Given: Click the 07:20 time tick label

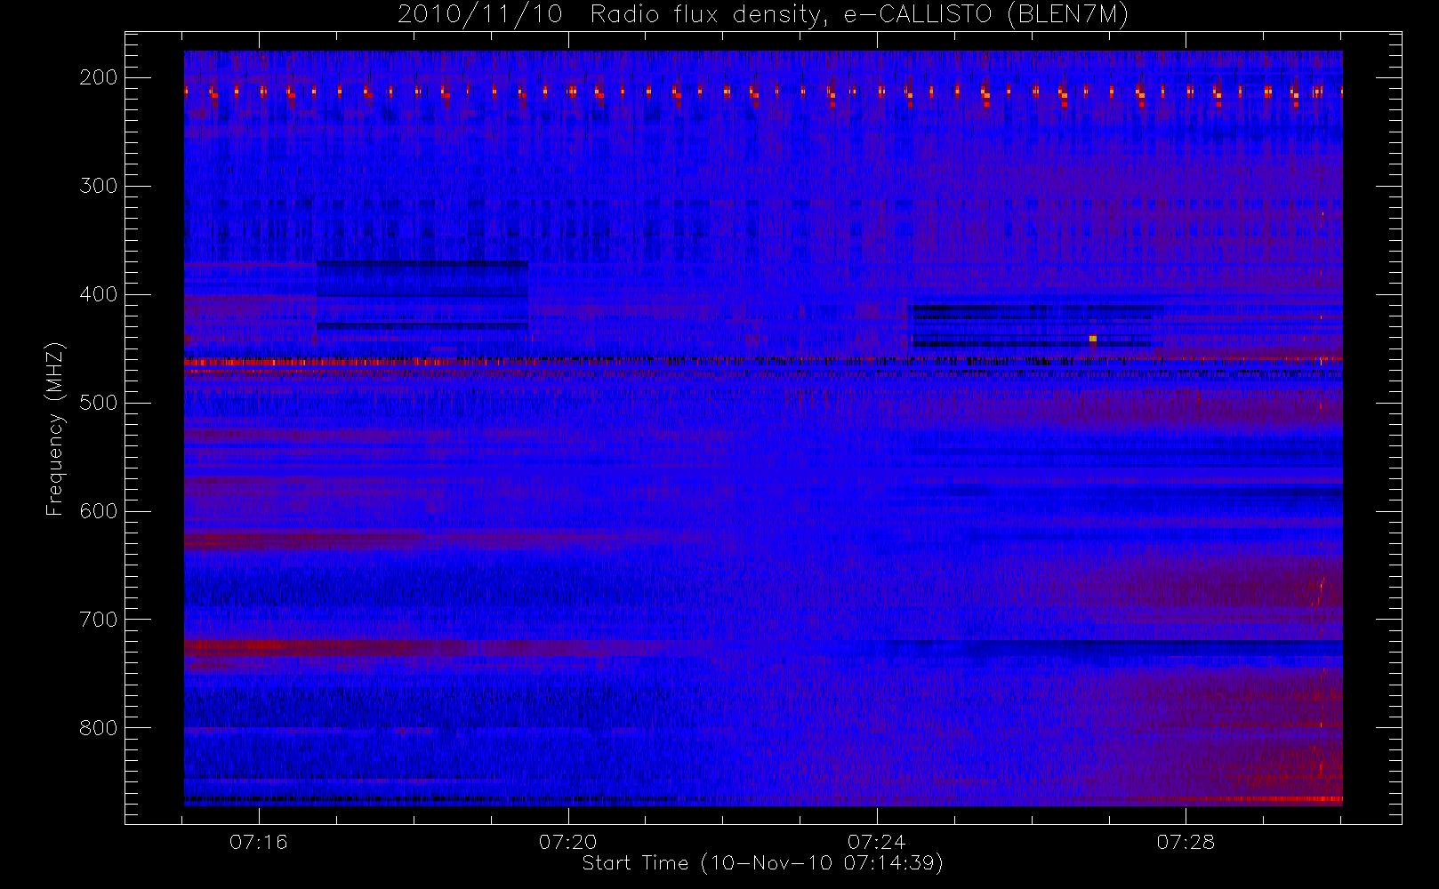Looking at the screenshot, I should [568, 841].
